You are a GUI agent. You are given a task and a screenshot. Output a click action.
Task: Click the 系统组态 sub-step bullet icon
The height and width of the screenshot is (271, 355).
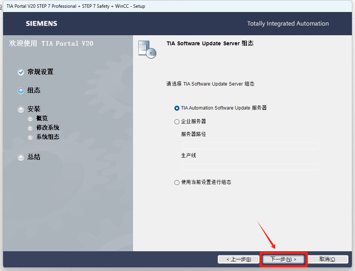point(30,137)
